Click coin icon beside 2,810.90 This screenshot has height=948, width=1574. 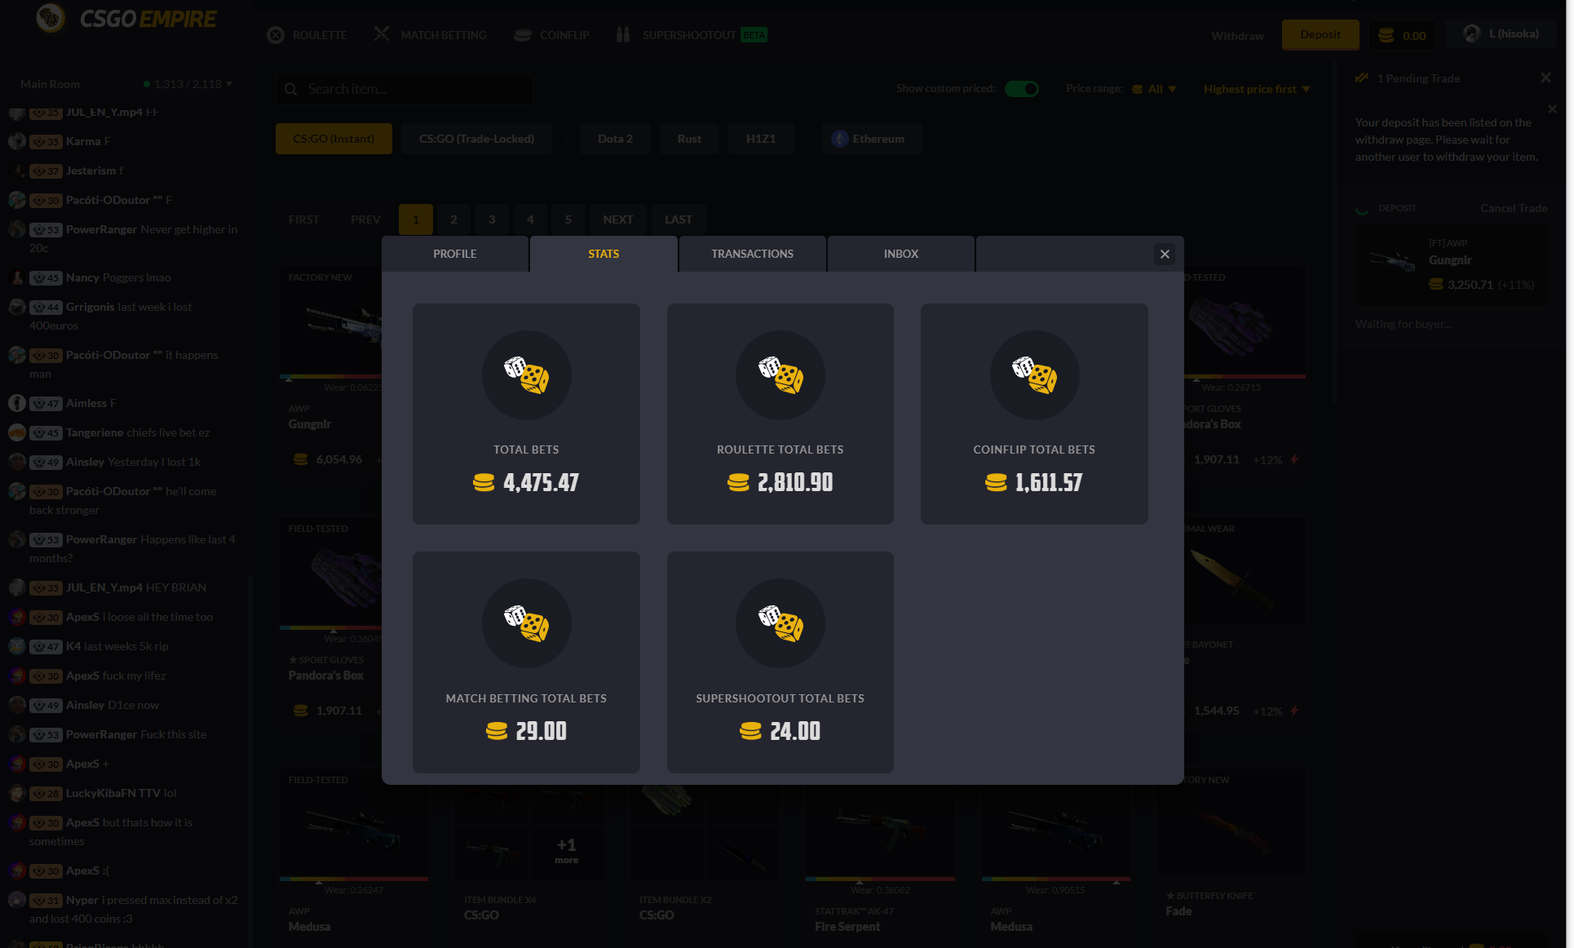point(738,483)
